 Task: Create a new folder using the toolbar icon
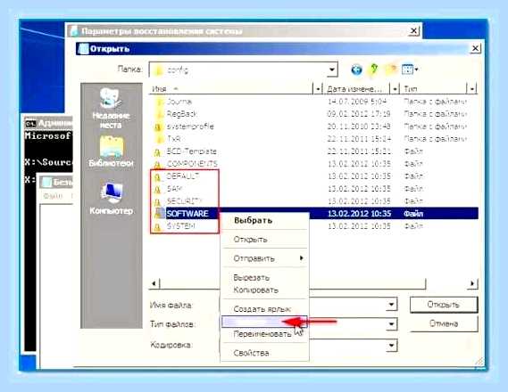(391, 69)
